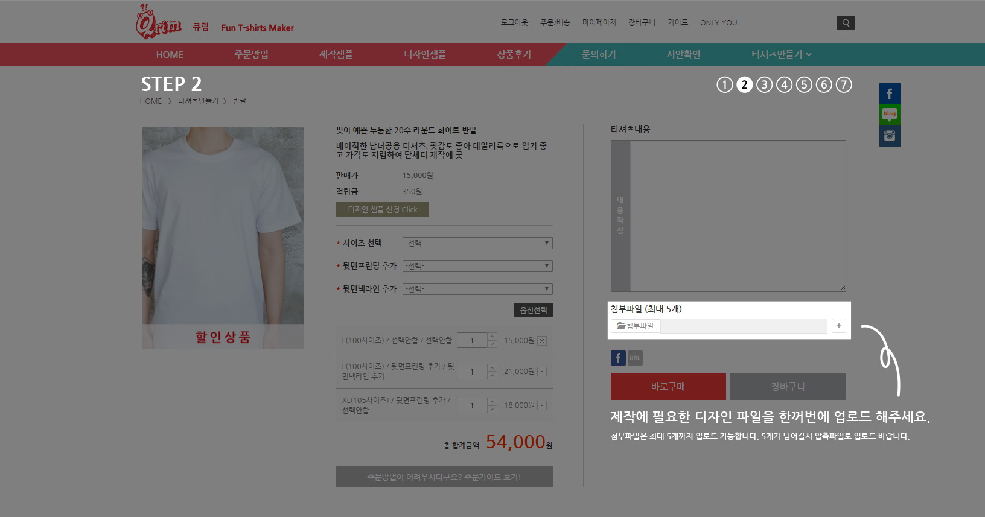Remove the 15,000원 option row
985x517 pixels.
coord(542,341)
